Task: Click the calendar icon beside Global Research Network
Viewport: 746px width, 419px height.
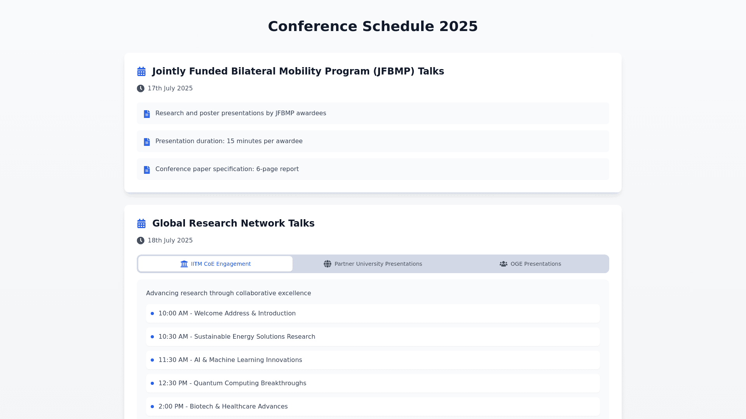Action: [x=141, y=223]
